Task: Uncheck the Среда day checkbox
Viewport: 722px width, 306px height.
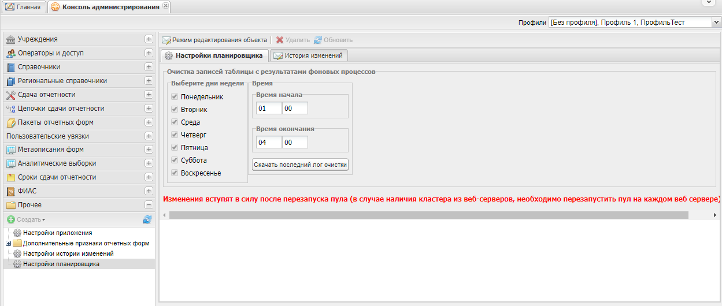Action: (x=175, y=122)
